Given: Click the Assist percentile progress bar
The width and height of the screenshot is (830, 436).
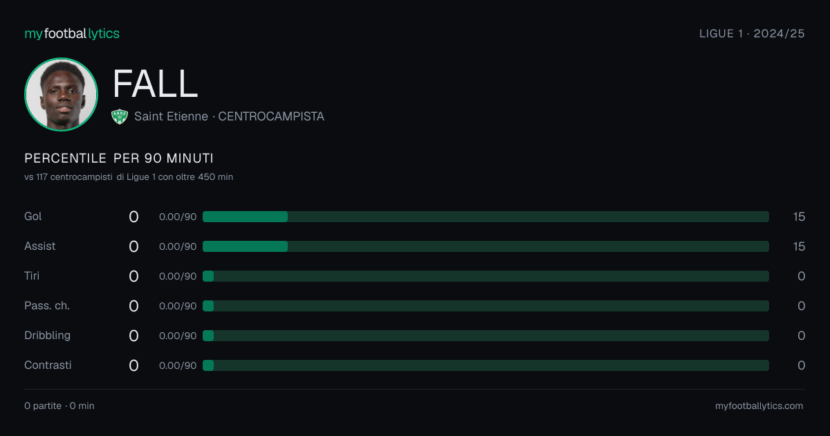Looking at the screenshot, I should coord(486,246).
